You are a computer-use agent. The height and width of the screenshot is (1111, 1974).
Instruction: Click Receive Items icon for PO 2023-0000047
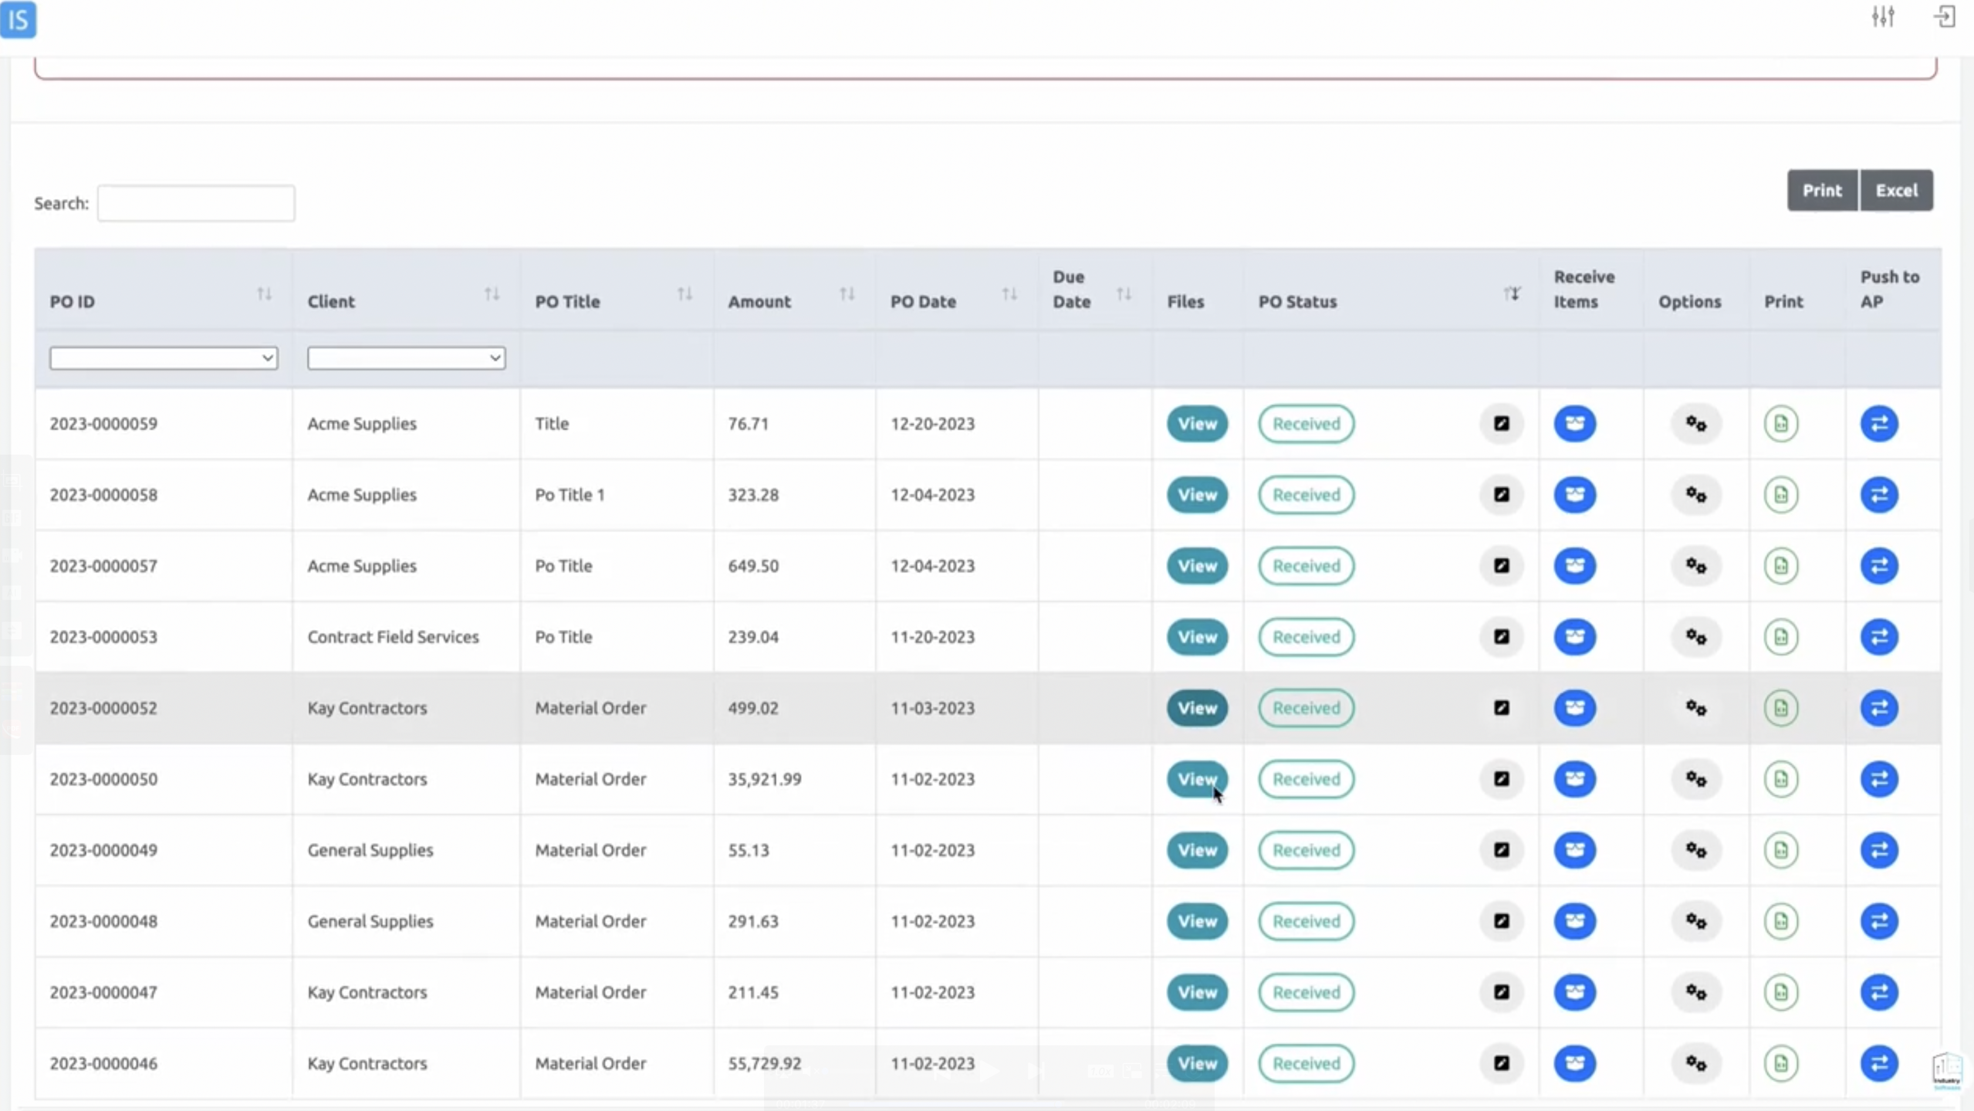(1574, 993)
